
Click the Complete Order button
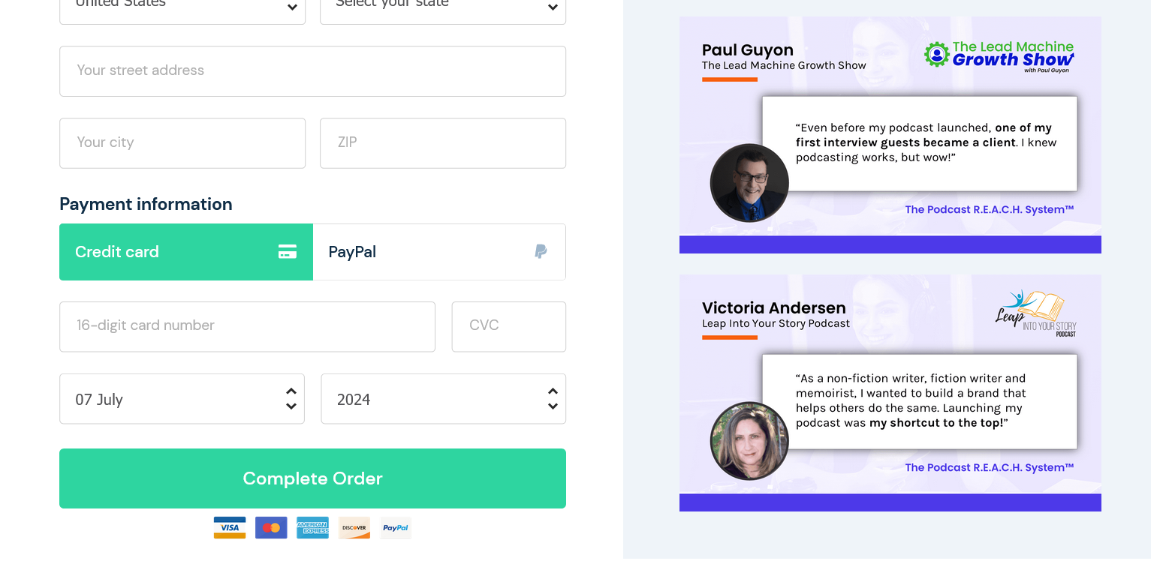[x=312, y=478]
